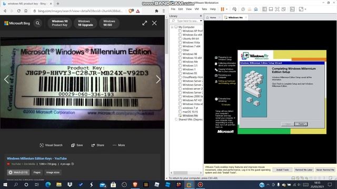337x189 pixels.
Task: Open VMware Tabs menu
Action: 204,9
